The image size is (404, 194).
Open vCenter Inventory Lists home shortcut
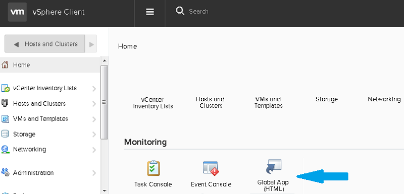153,103
